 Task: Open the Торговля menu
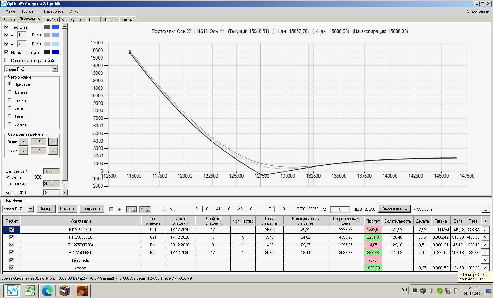pyautogui.click(x=29, y=11)
